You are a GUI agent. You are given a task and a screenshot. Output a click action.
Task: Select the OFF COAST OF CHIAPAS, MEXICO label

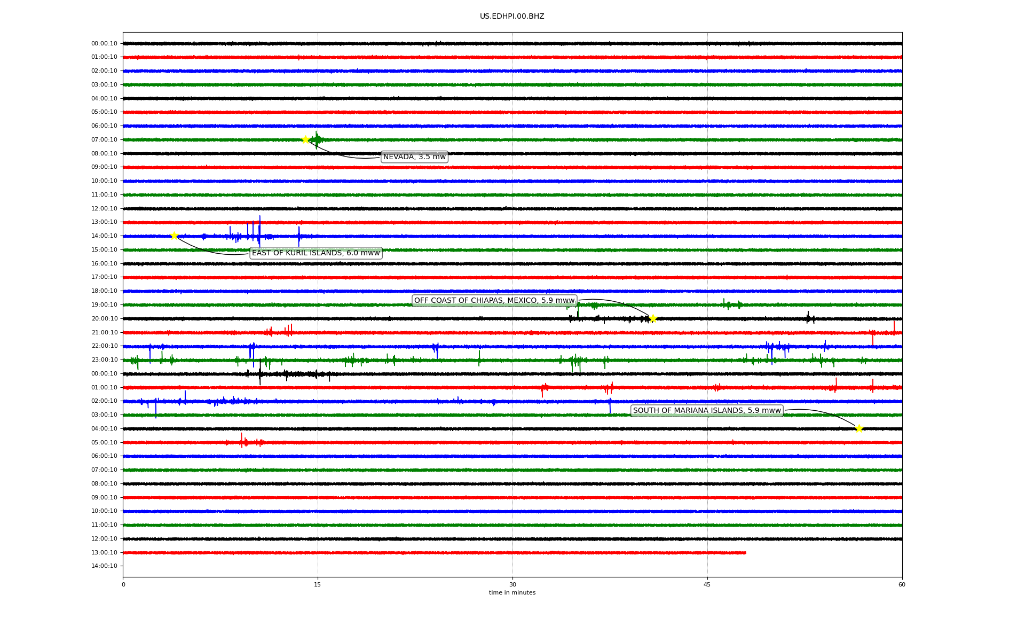pos(494,301)
